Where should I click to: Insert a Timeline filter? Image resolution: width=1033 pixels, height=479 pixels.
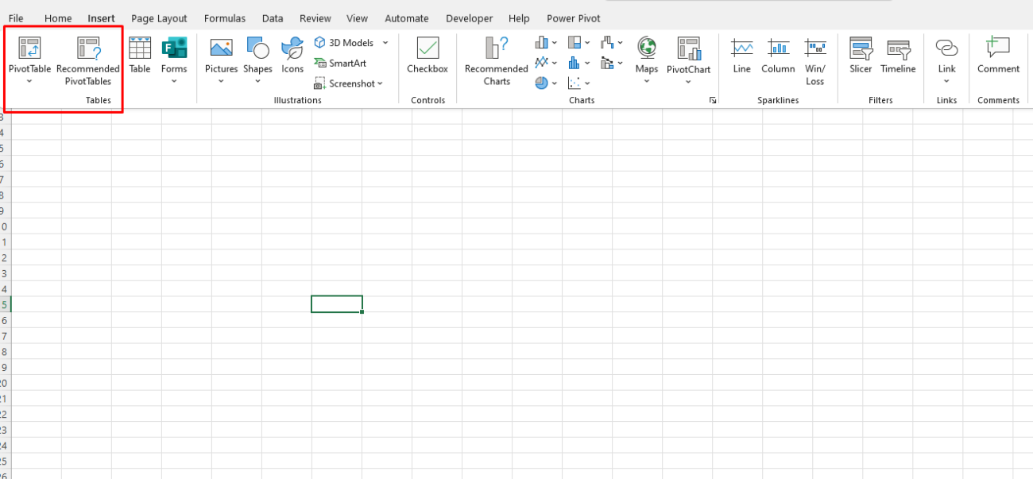[x=898, y=56]
